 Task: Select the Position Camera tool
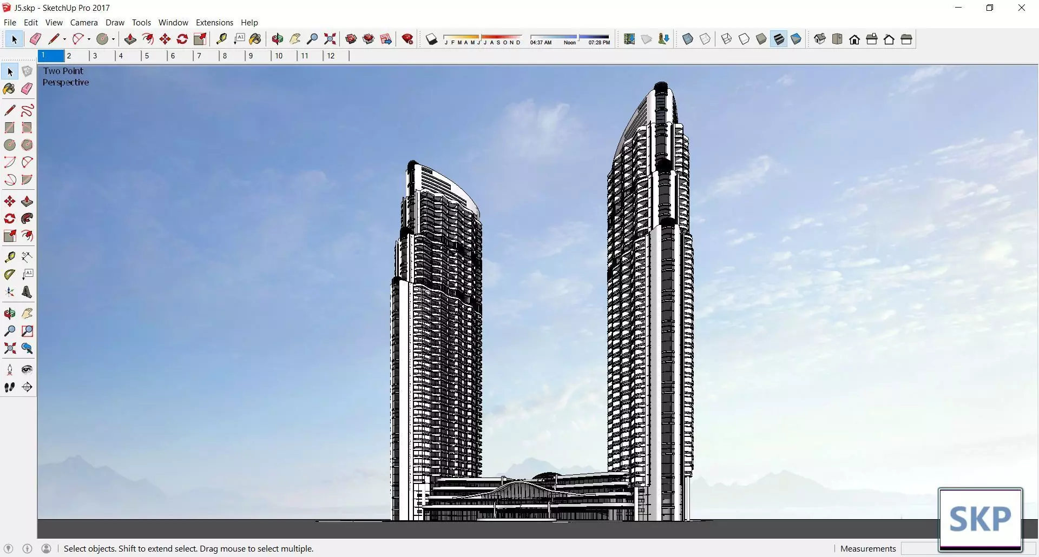[10, 370]
